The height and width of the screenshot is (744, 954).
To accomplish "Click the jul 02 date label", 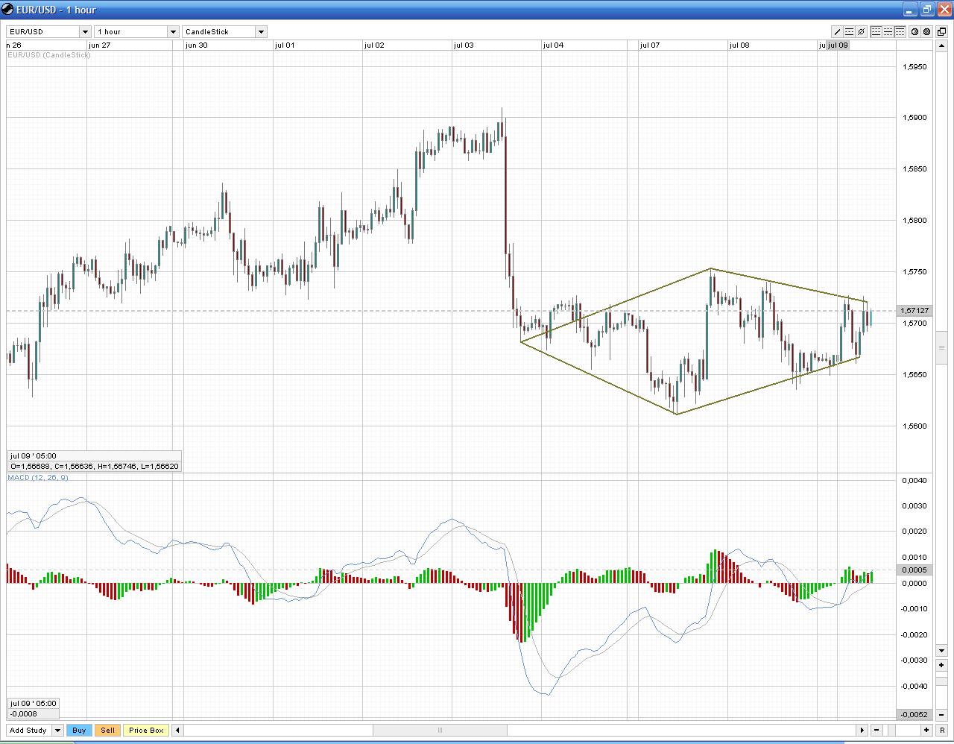I will coord(374,45).
